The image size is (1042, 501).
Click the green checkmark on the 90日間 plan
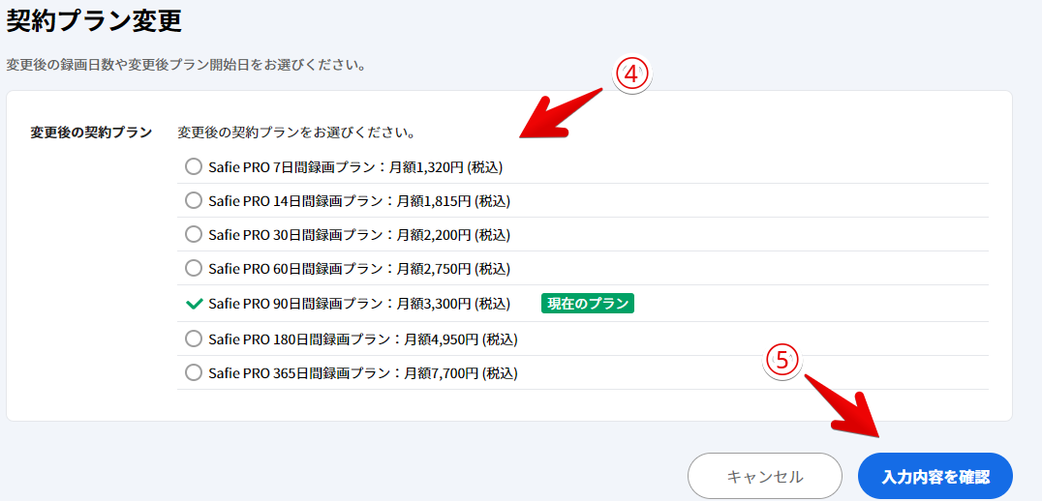(x=194, y=304)
